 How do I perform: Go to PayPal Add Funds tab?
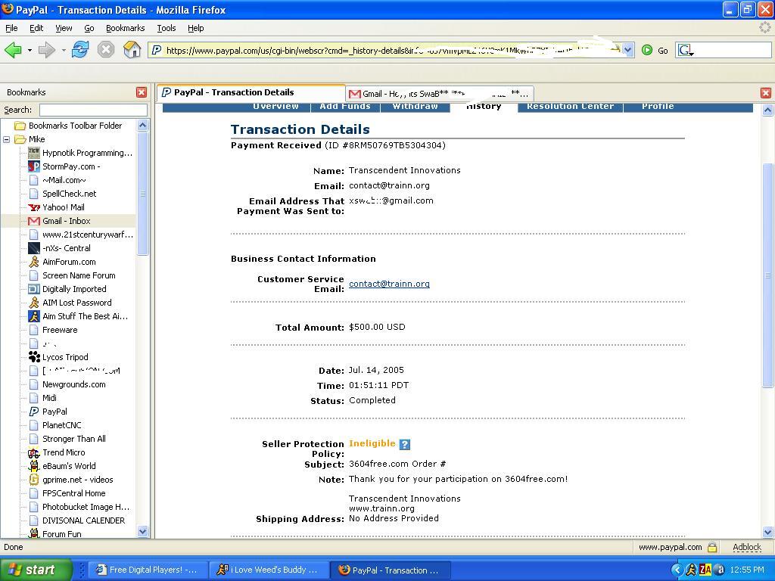(x=345, y=107)
